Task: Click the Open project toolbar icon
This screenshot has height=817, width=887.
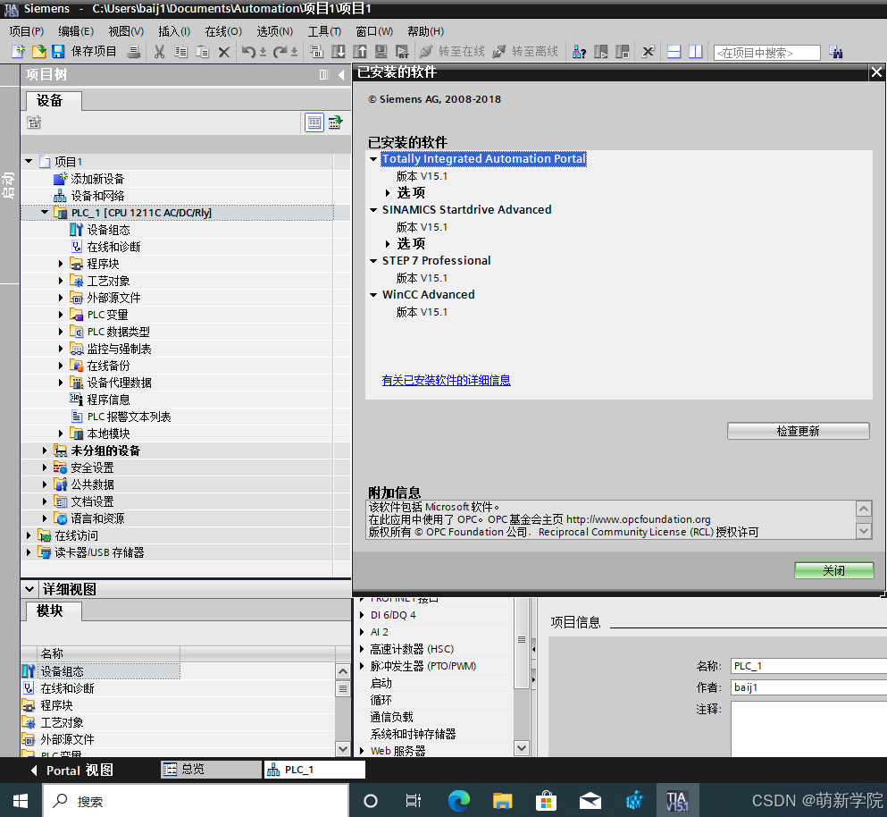Action: click(x=38, y=52)
